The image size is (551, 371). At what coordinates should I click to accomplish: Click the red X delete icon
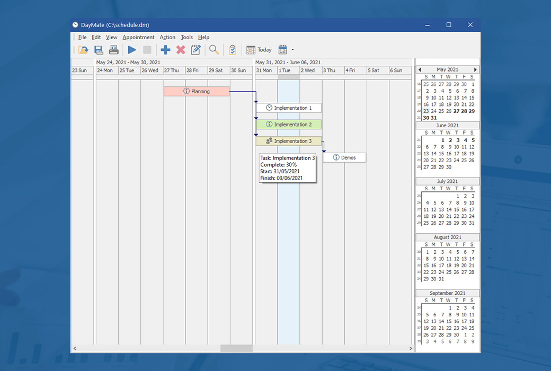[181, 50]
